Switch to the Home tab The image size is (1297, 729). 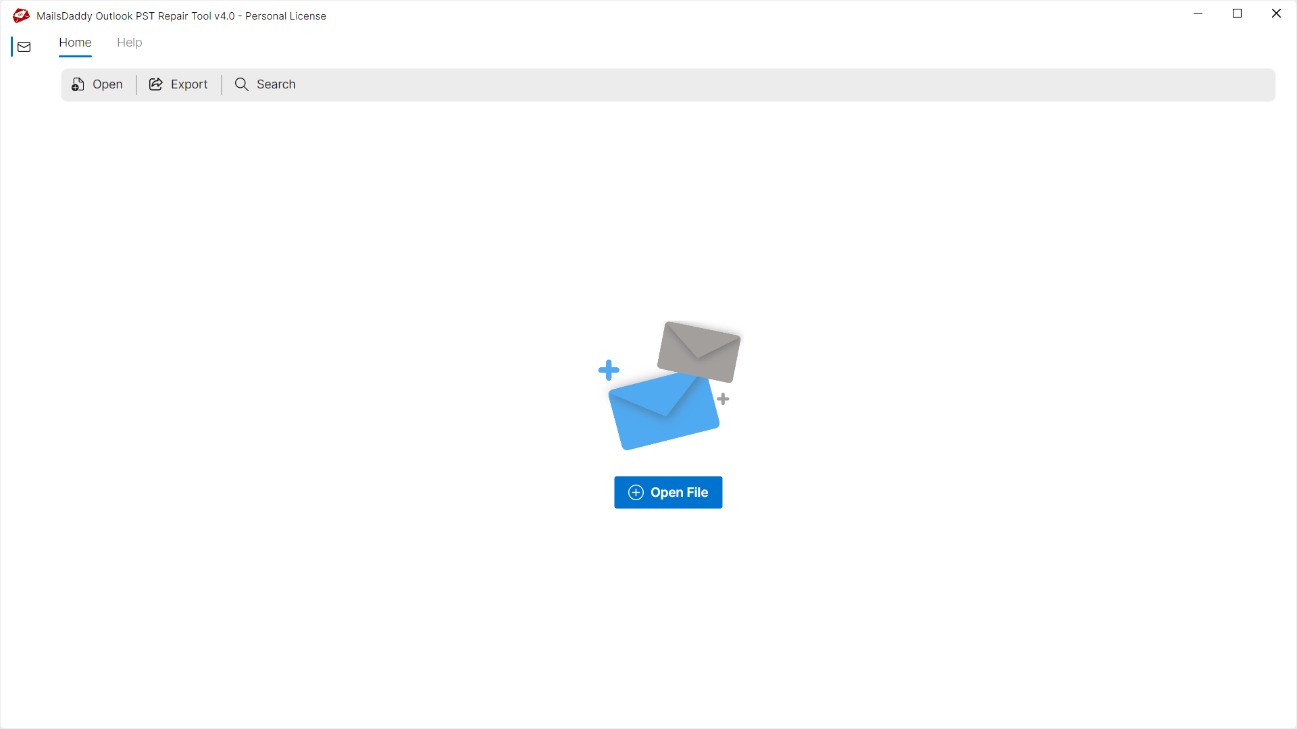75,43
